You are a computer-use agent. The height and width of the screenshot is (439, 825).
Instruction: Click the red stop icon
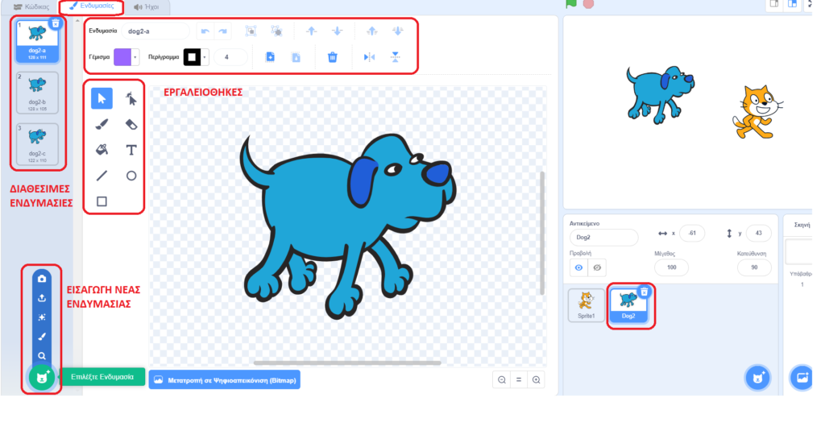[x=588, y=4]
